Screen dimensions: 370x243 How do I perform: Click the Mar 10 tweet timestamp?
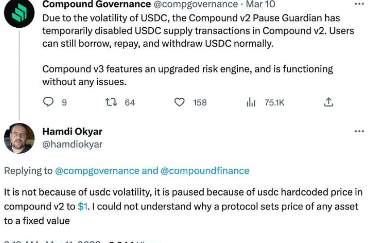coord(261,4)
